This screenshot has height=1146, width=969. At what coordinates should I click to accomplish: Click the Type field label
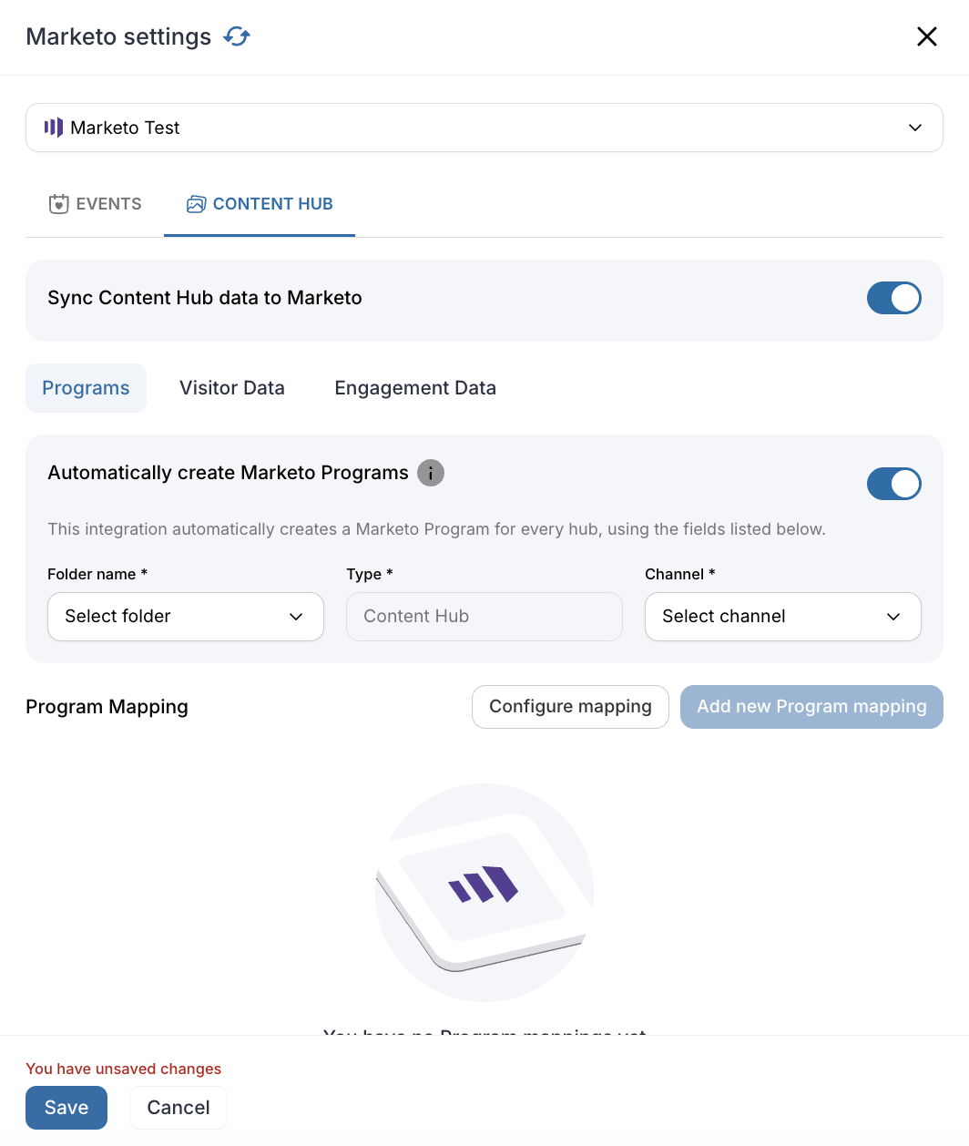click(x=370, y=574)
